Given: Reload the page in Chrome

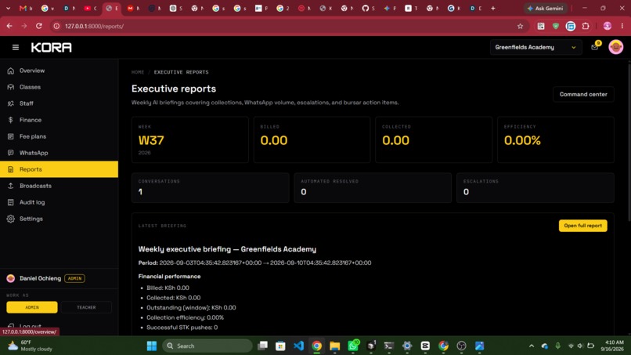Looking at the screenshot, I should 39,26.
